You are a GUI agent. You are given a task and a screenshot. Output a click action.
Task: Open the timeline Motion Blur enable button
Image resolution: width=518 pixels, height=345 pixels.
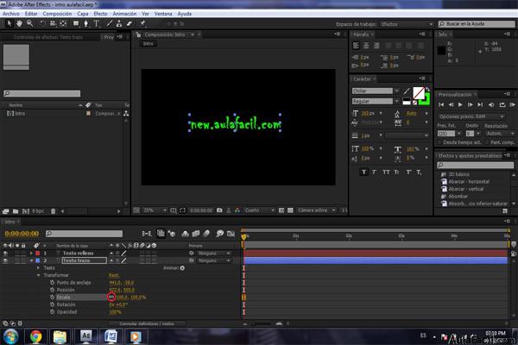206,234
